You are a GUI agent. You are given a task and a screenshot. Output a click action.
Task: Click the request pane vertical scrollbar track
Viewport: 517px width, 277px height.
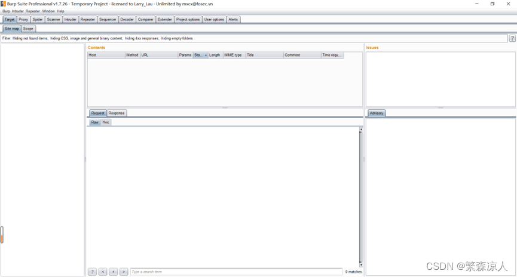tap(361, 197)
